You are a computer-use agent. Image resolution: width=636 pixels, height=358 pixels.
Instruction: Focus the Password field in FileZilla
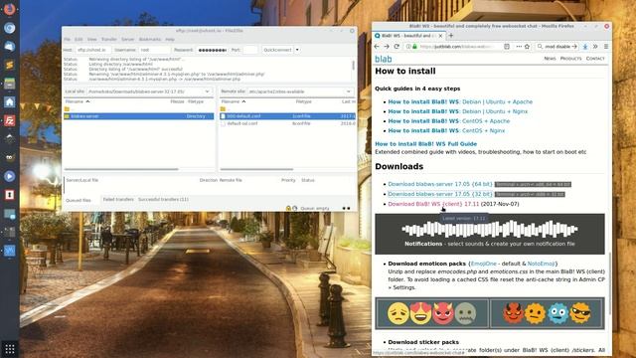pyautogui.click(x=212, y=50)
